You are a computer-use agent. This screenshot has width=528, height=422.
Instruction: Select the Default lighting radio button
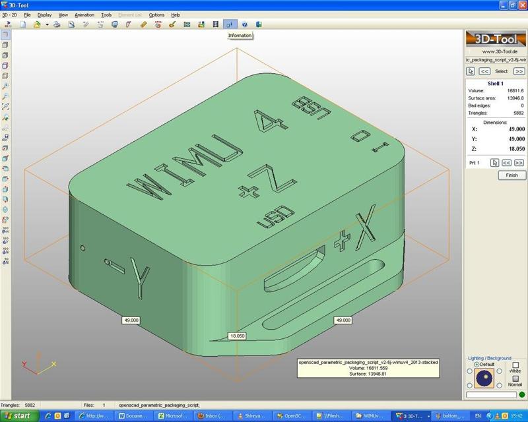(477, 364)
